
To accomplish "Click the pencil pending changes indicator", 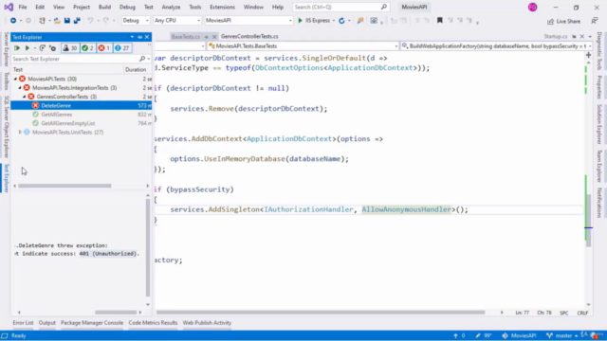I will [x=484, y=335].
